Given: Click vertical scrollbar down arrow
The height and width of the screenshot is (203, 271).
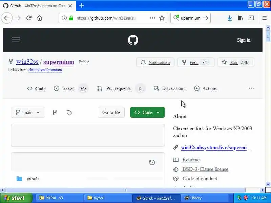Looking at the screenshot, I should click(x=268, y=184).
